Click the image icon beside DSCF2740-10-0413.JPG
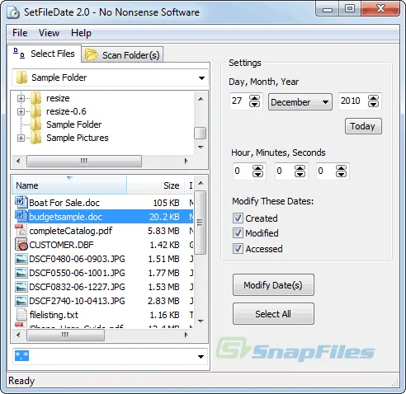The width and height of the screenshot is (406, 394). (x=21, y=301)
